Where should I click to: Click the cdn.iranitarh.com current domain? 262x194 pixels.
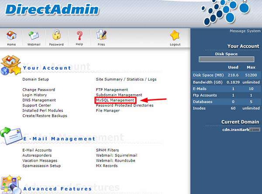pyautogui.click(x=241, y=129)
